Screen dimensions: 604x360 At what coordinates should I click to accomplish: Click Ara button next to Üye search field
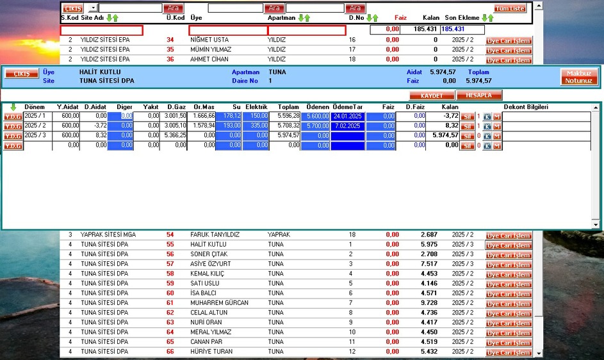coord(273,8)
